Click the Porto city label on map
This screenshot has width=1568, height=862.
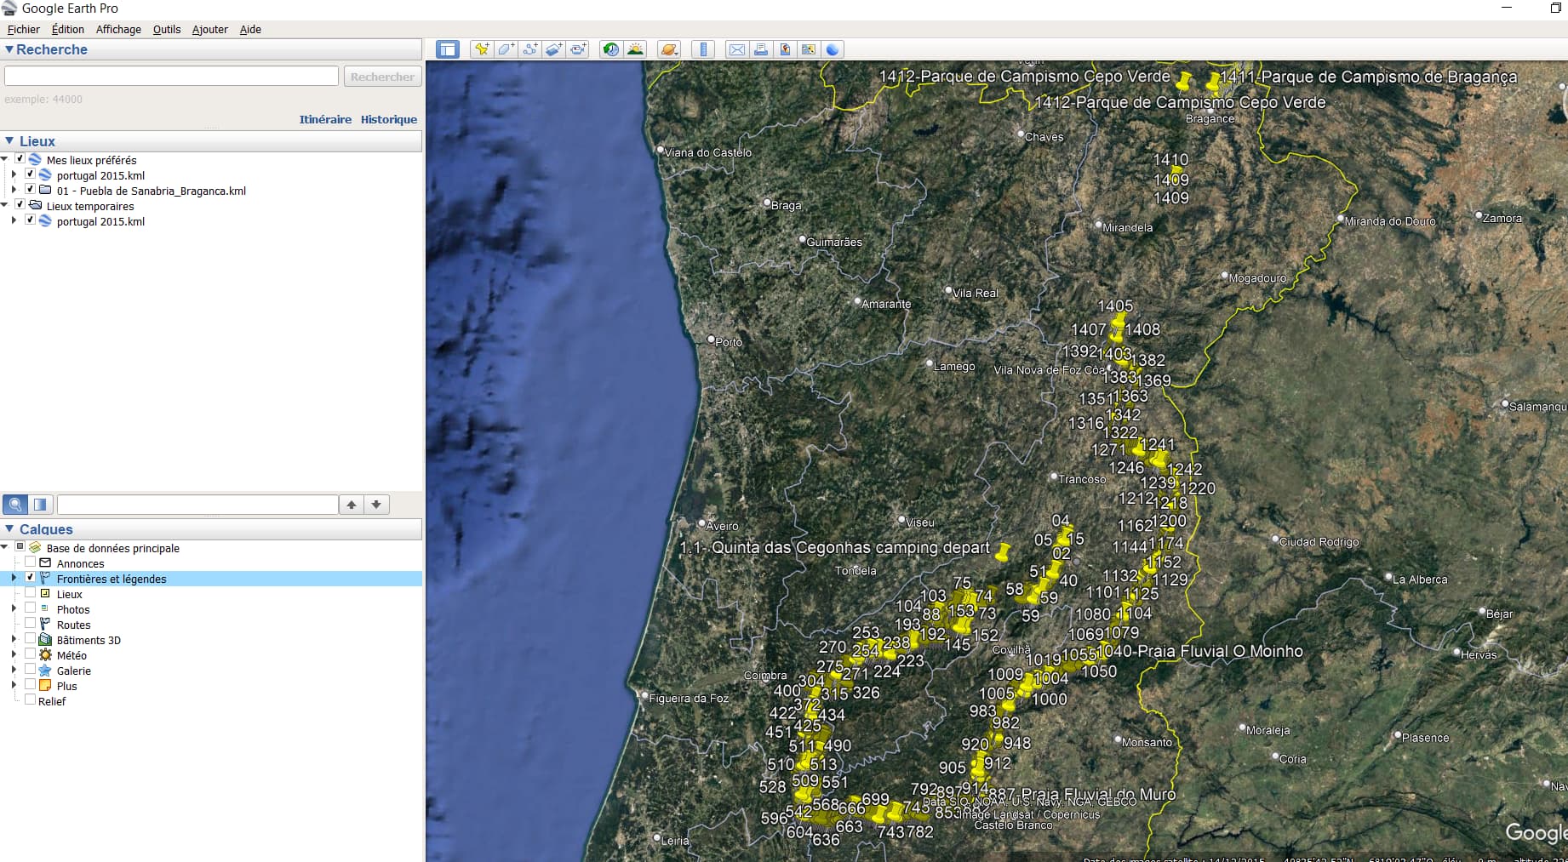pos(729,342)
